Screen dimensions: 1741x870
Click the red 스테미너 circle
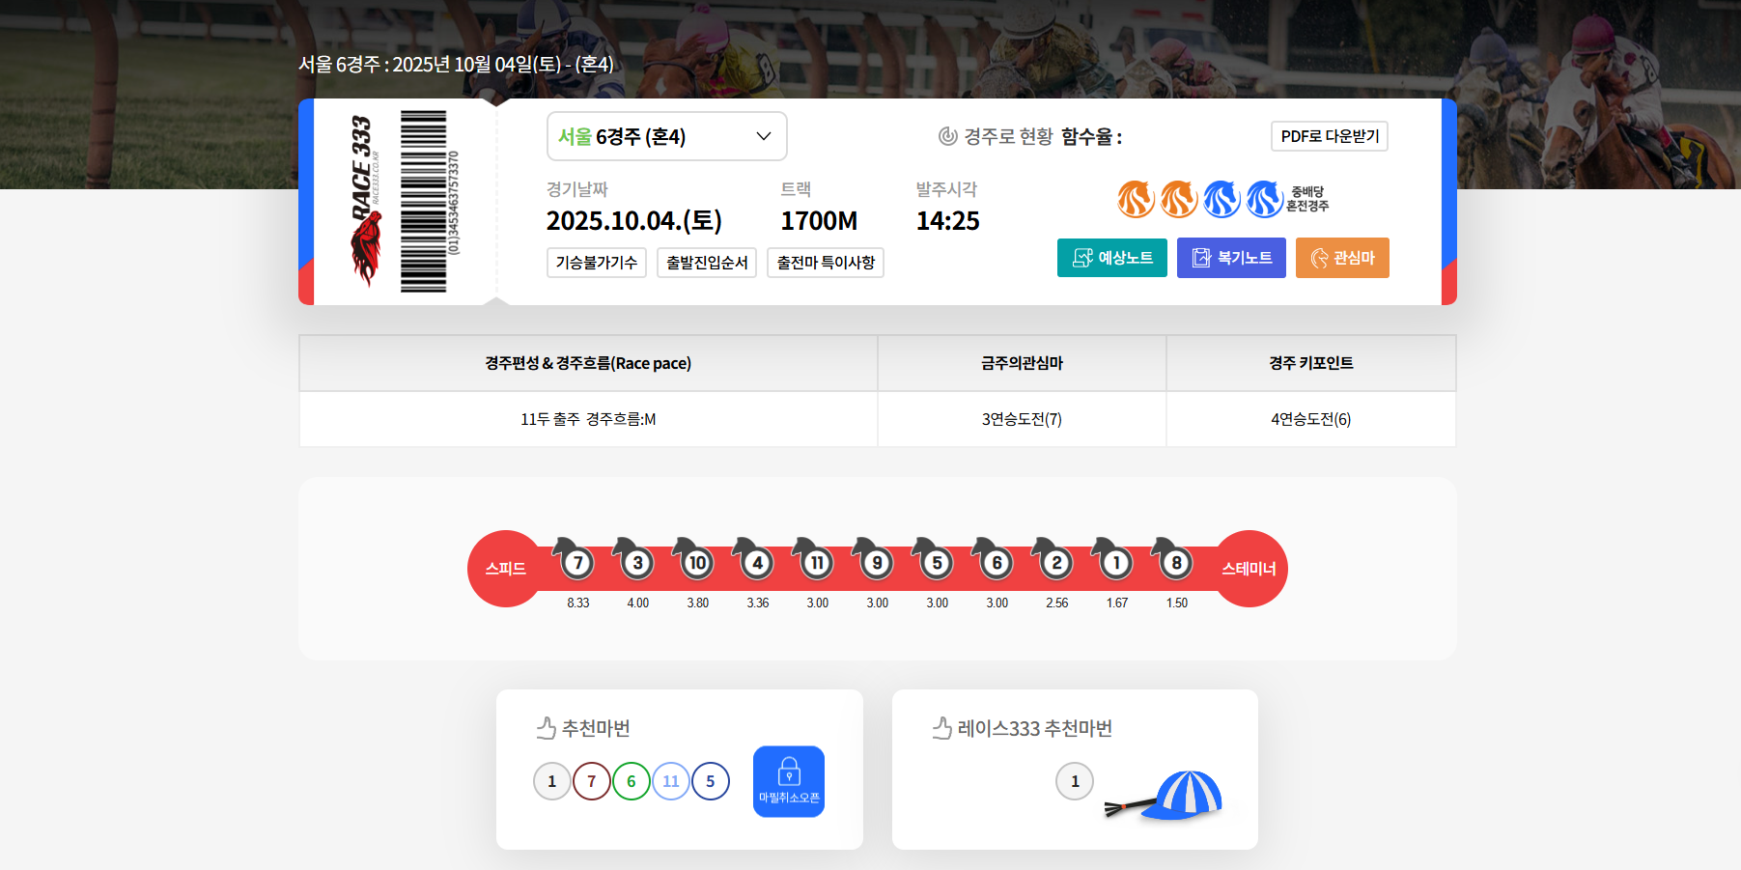[x=1250, y=569]
